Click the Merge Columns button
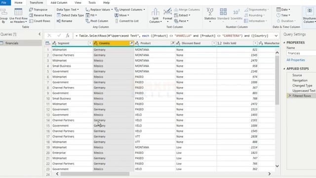 [x=187, y=9]
